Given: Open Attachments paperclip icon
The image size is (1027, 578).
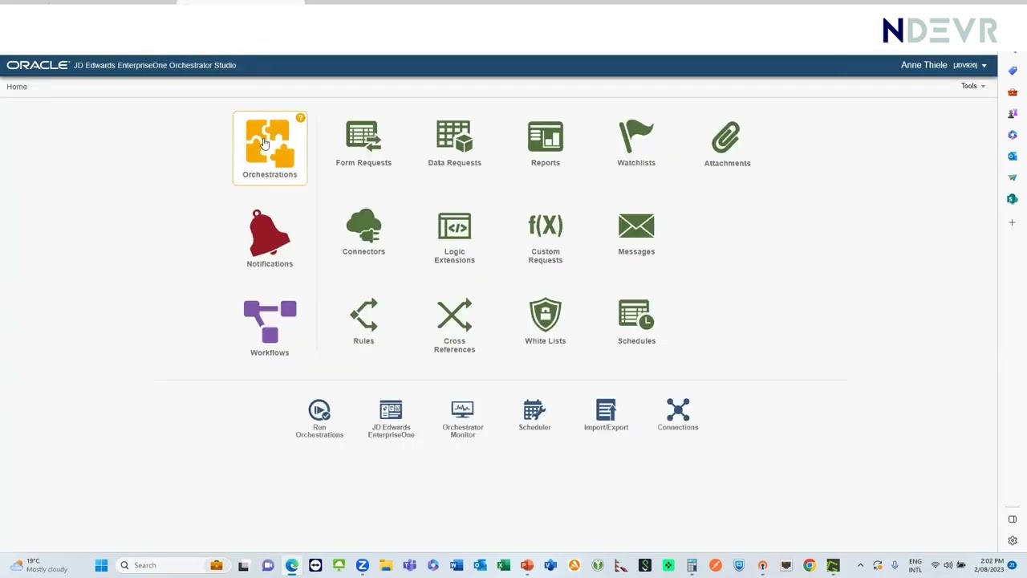Looking at the screenshot, I should [x=727, y=144].
